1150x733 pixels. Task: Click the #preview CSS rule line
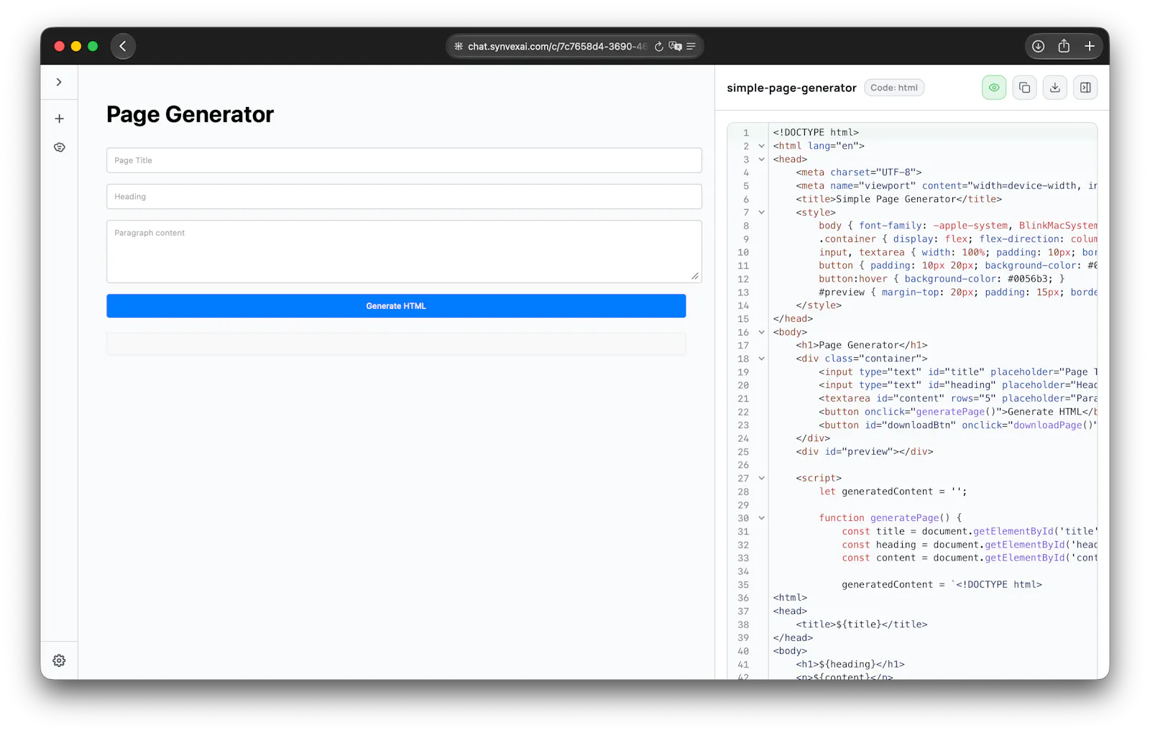[x=957, y=292]
